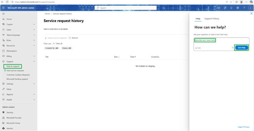This screenshot has height=131, width=254.
Task: Open the Legal link
Action: tap(240, 127)
